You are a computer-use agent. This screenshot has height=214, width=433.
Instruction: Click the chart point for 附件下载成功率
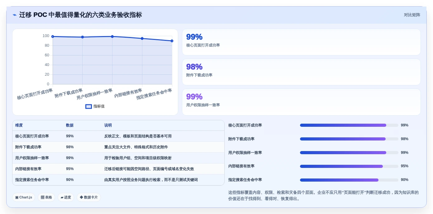83,37
